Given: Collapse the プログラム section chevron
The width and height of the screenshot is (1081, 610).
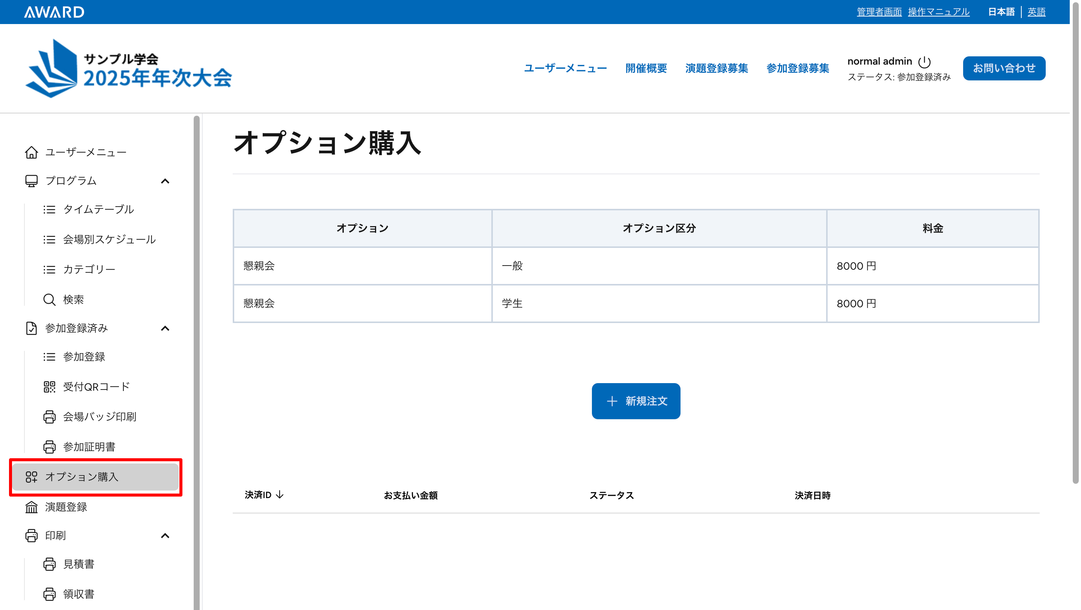Looking at the screenshot, I should pos(165,181).
